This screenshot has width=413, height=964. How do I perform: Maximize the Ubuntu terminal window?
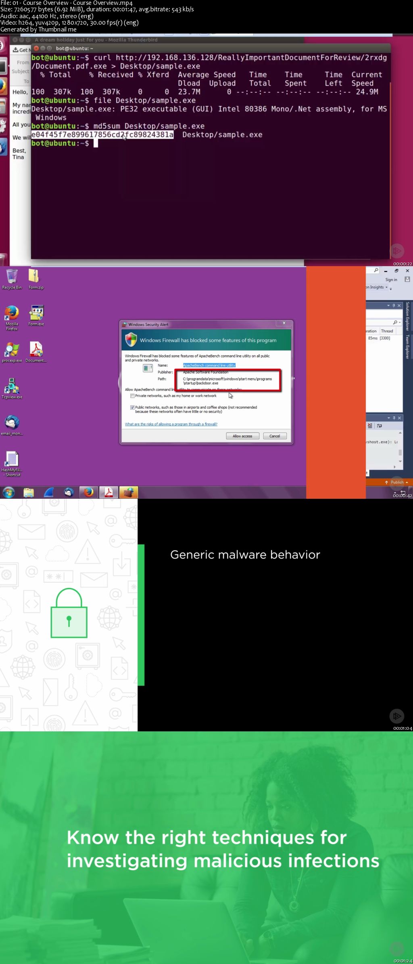(49, 48)
